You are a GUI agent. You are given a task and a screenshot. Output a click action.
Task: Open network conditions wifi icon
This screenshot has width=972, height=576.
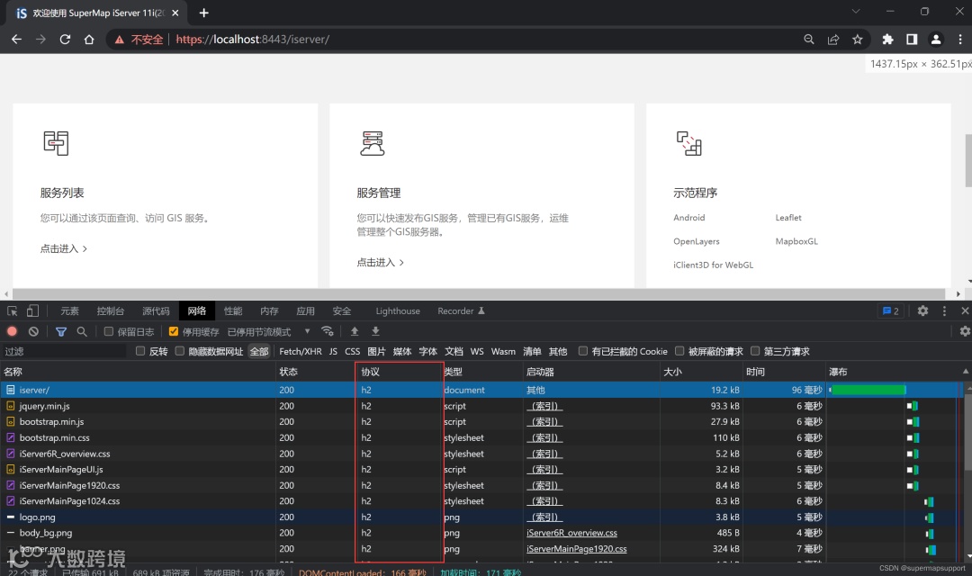[328, 331]
